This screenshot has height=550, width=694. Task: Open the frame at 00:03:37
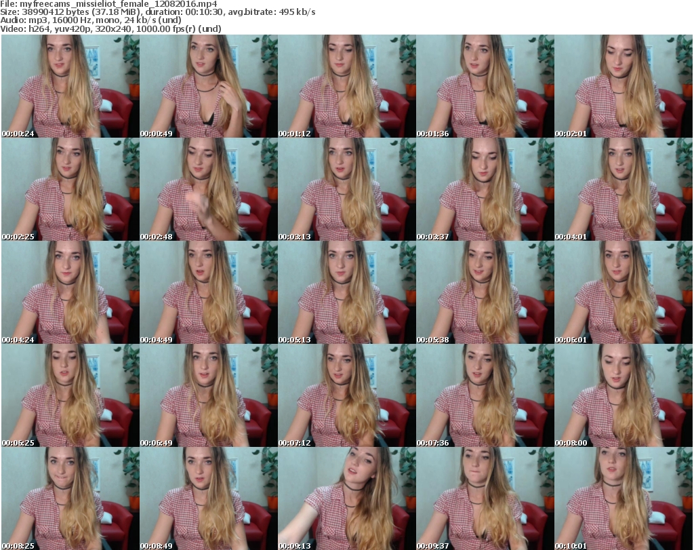click(485, 189)
